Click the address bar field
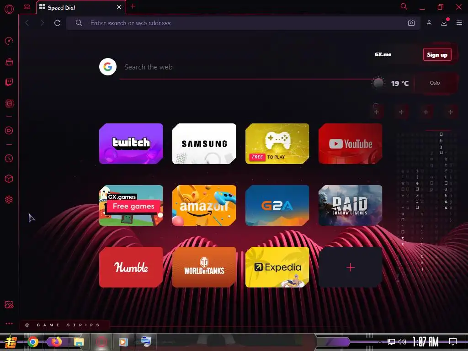Viewport: 468px width, 351px height. tap(243, 23)
